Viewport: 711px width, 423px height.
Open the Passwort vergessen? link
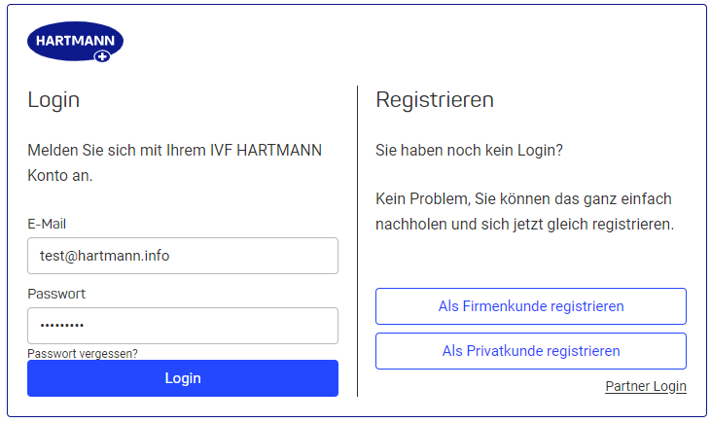[83, 354]
